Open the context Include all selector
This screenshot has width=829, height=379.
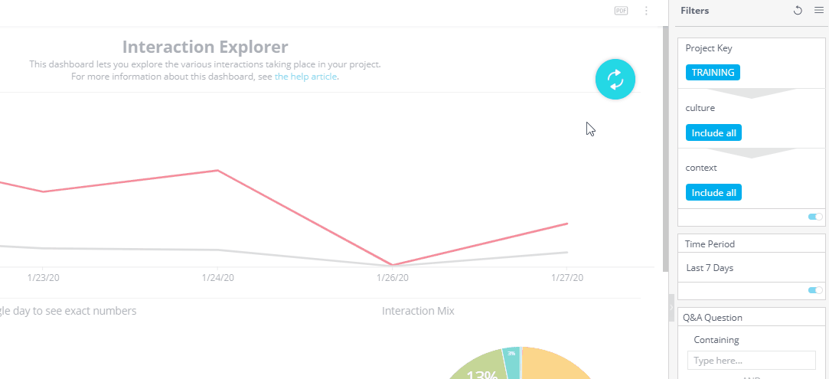tap(713, 193)
